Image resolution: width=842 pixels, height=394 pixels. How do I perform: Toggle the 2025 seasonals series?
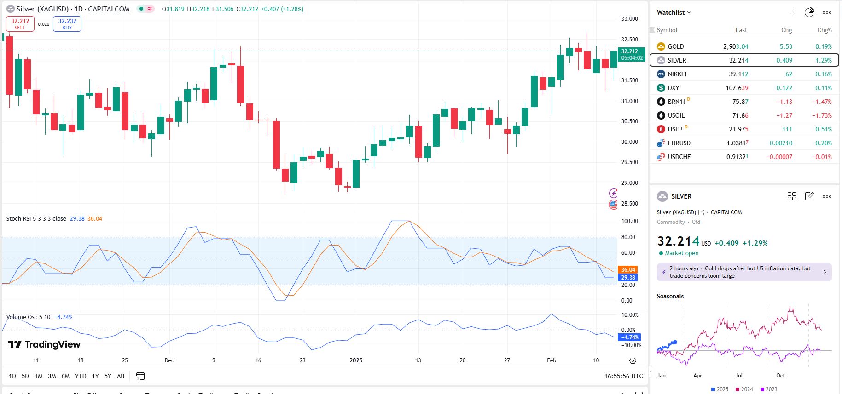(720, 389)
